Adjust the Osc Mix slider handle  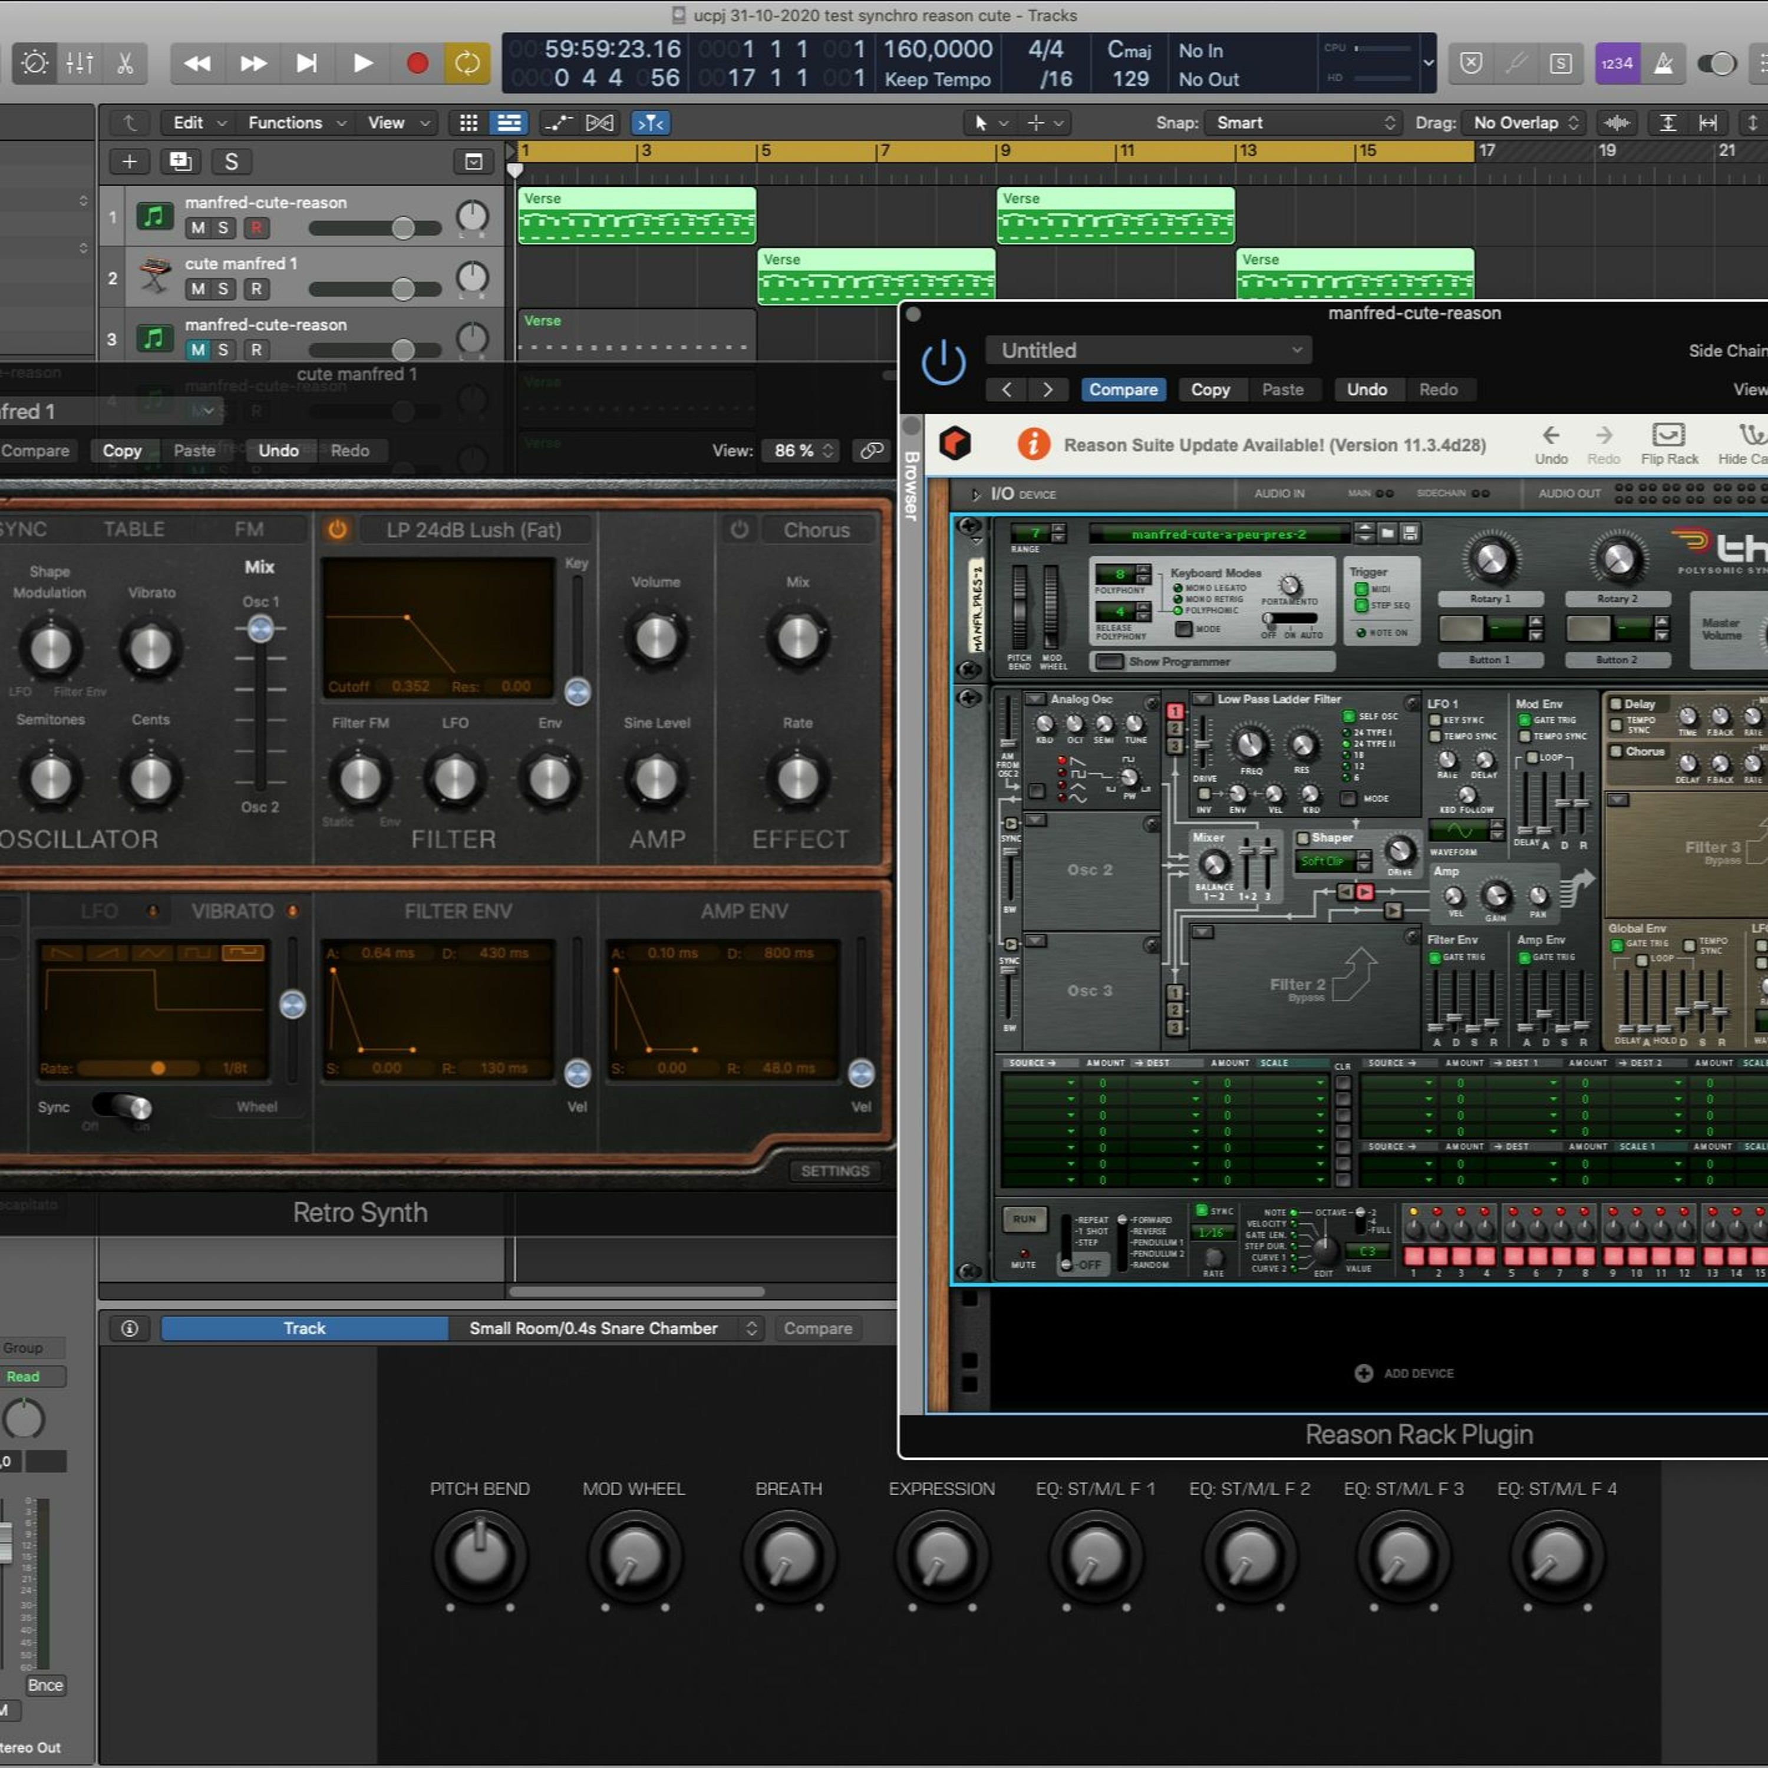click(261, 629)
